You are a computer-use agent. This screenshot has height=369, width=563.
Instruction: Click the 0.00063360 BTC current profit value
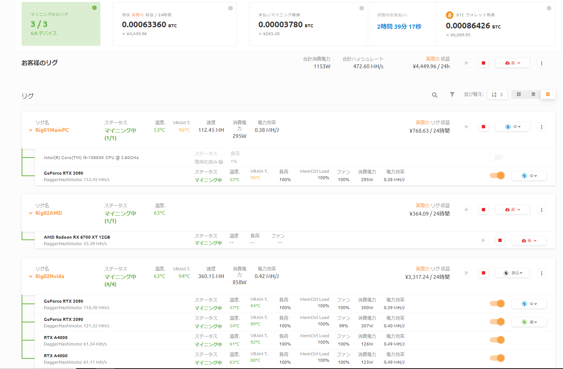149,25
